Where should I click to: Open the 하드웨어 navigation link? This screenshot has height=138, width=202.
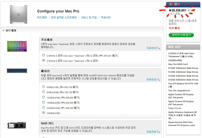coord(42,17)
